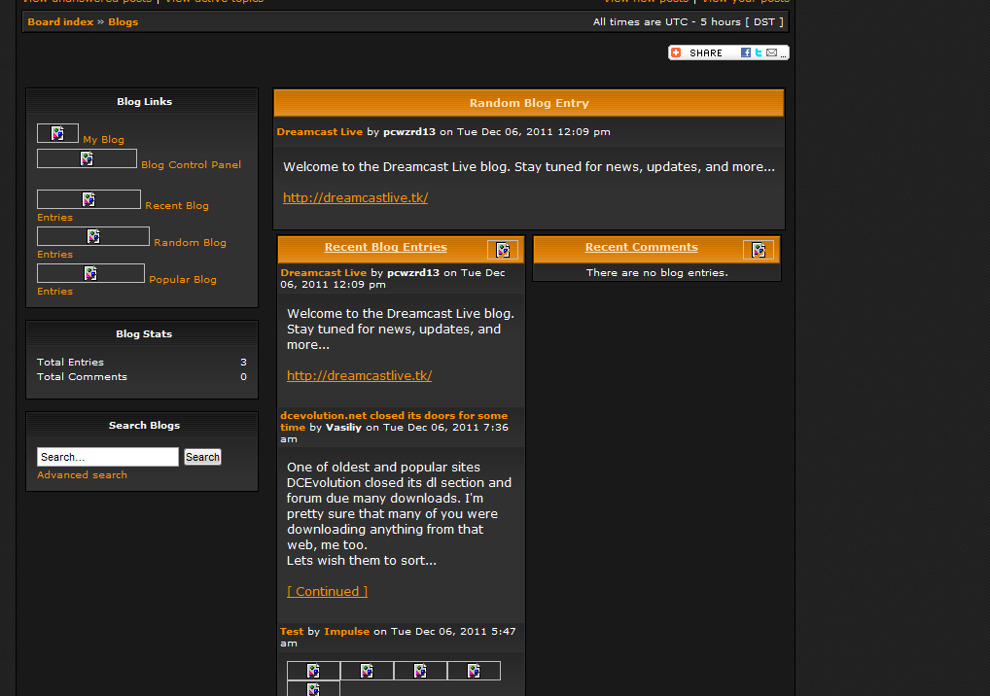Open the Blogs breadcrumb link

124,21
